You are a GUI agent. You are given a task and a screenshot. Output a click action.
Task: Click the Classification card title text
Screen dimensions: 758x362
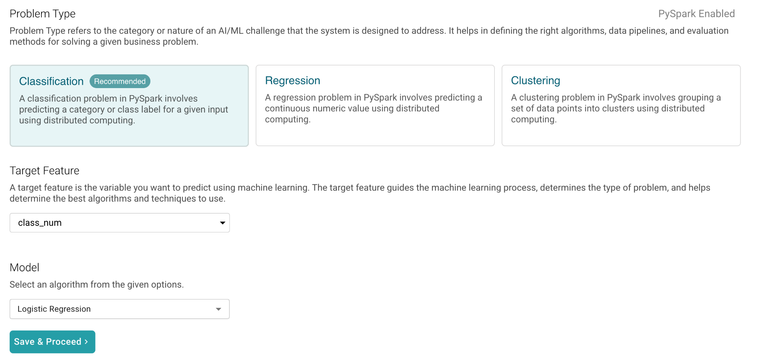tap(51, 81)
